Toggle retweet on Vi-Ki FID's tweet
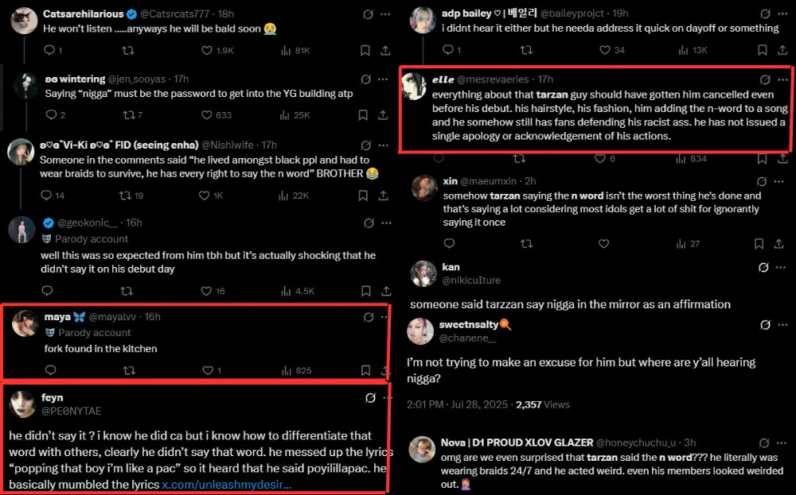This screenshot has height=495, width=796. click(126, 195)
